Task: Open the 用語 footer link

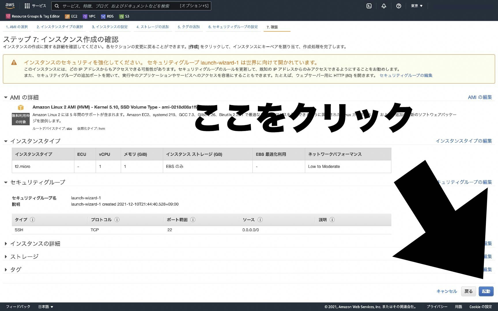Action: (459, 307)
